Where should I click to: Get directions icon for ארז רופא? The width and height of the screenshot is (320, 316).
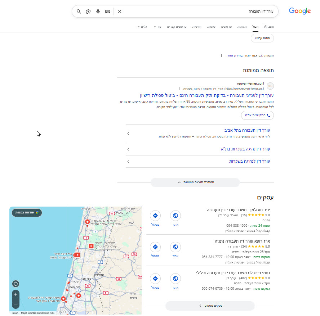(155, 247)
